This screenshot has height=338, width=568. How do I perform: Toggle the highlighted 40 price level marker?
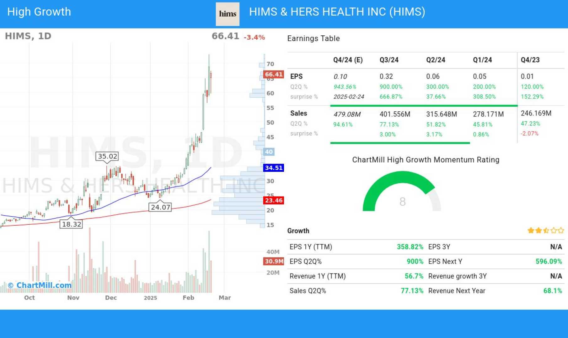pos(268,151)
